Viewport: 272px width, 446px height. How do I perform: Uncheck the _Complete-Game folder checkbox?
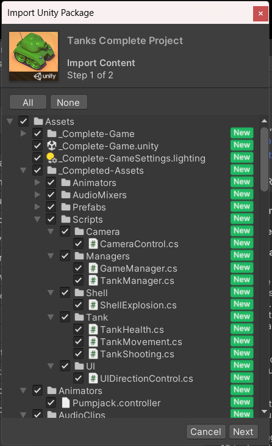(37, 134)
